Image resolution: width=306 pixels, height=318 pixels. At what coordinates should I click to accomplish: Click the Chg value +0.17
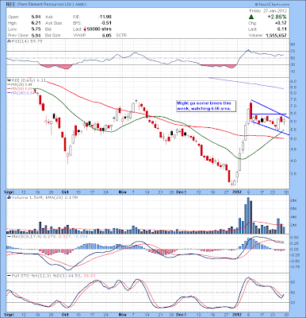coord(281,23)
